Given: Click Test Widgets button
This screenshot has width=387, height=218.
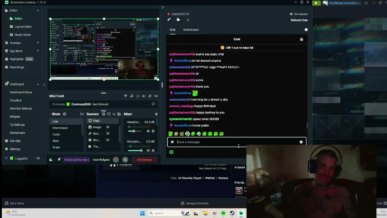Looking at the screenshot, I should [101, 160].
